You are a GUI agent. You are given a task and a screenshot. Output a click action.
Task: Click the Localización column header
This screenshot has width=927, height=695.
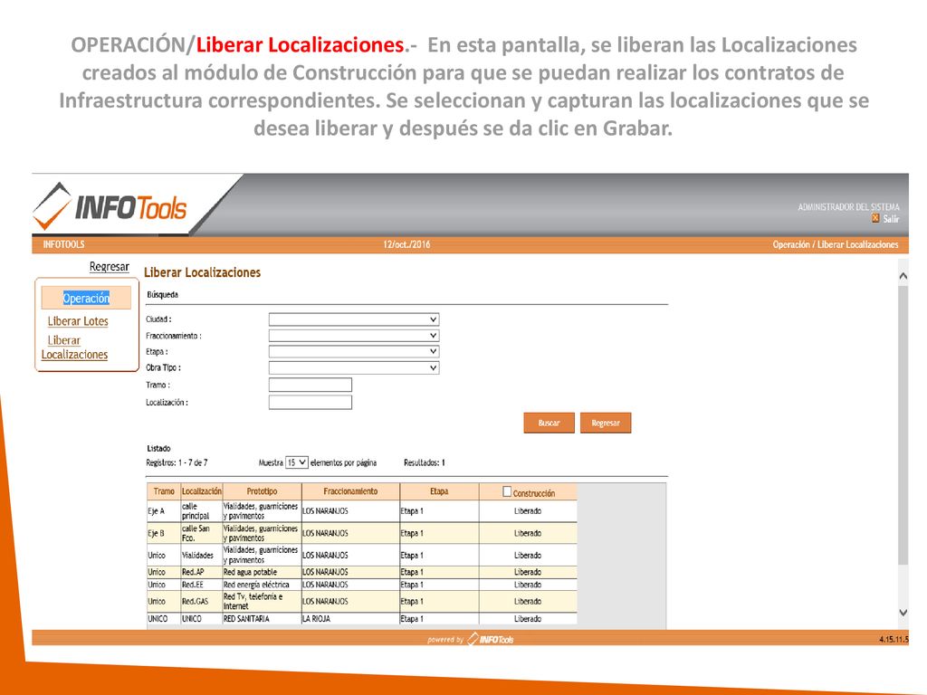(x=202, y=491)
